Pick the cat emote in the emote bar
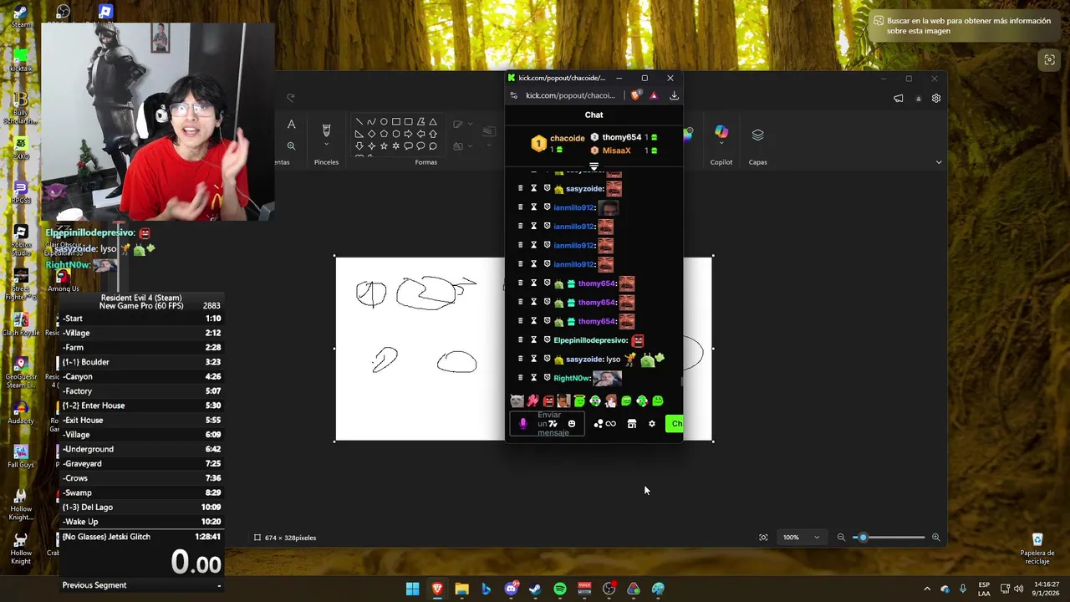The height and width of the screenshot is (602, 1070). coord(517,401)
